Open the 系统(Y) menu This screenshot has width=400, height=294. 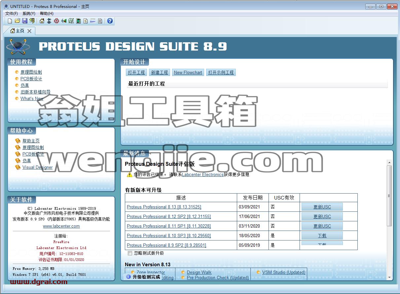29,14
